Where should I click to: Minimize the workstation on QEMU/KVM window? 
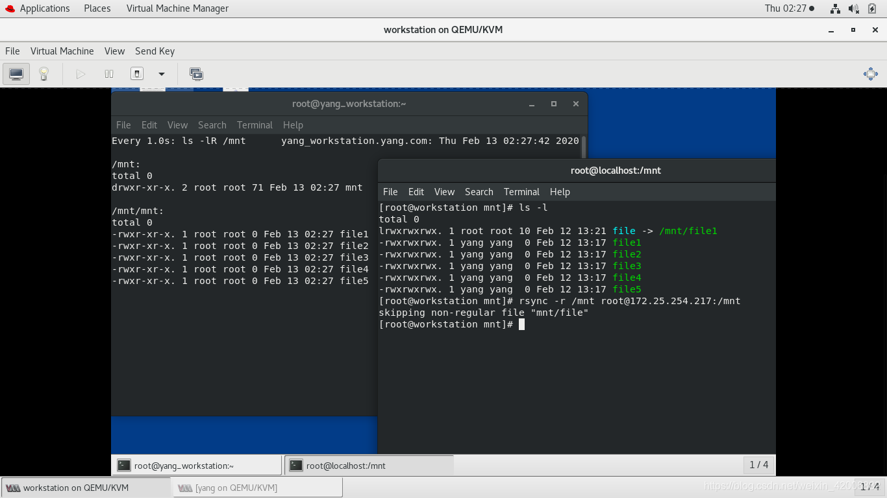click(831, 30)
